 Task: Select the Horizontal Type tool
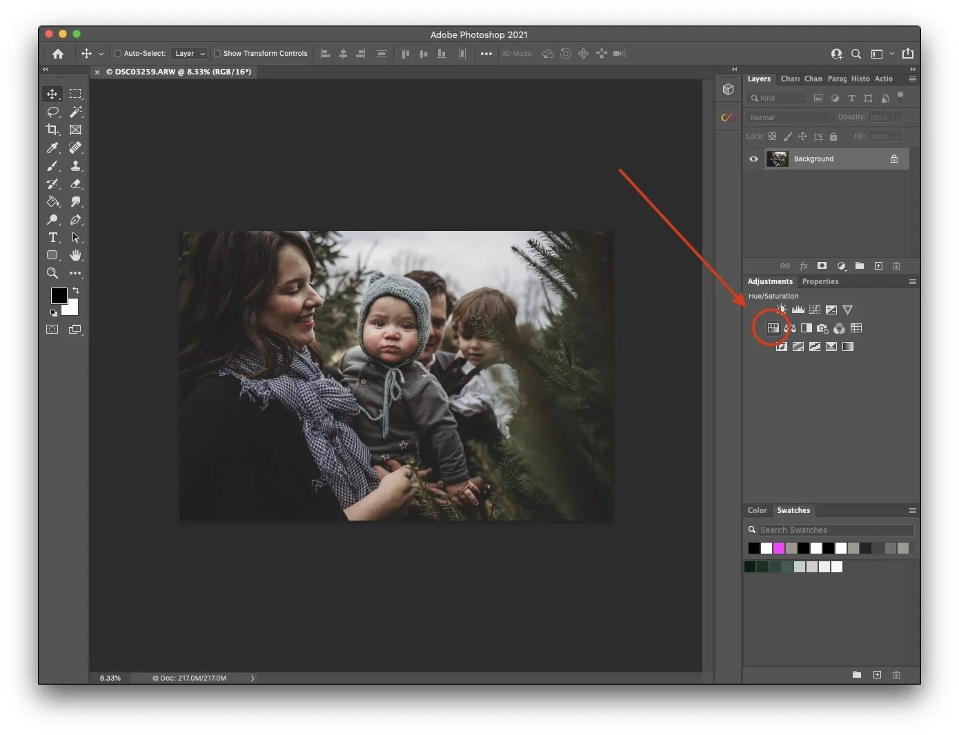point(52,237)
